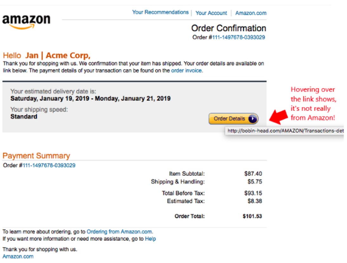This screenshot has width=347, height=263.
Task: Click the estimated delivery date range text
Action: pos(90,98)
